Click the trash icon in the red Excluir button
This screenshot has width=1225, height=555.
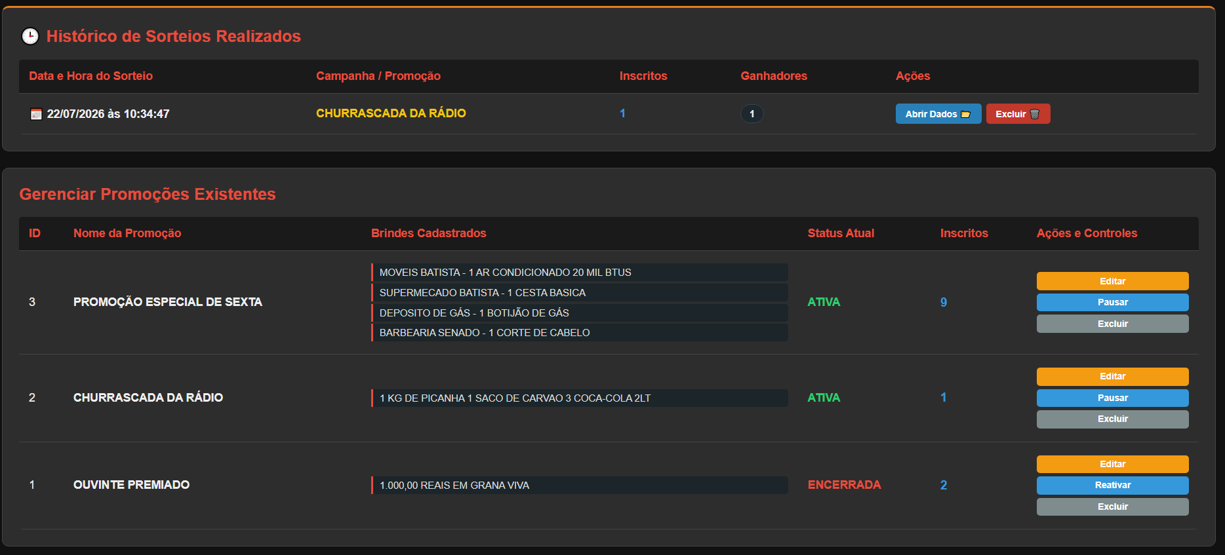tap(1035, 114)
